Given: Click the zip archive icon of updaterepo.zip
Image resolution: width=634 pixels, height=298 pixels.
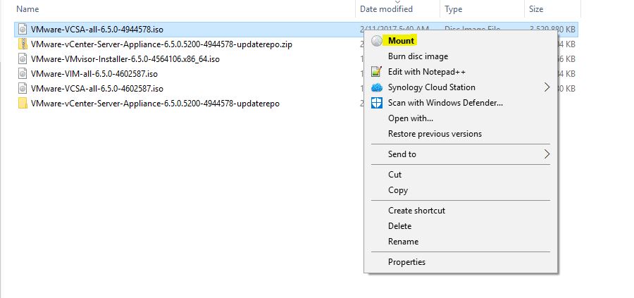Looking at the screenshot, I should tap(23, 44).
